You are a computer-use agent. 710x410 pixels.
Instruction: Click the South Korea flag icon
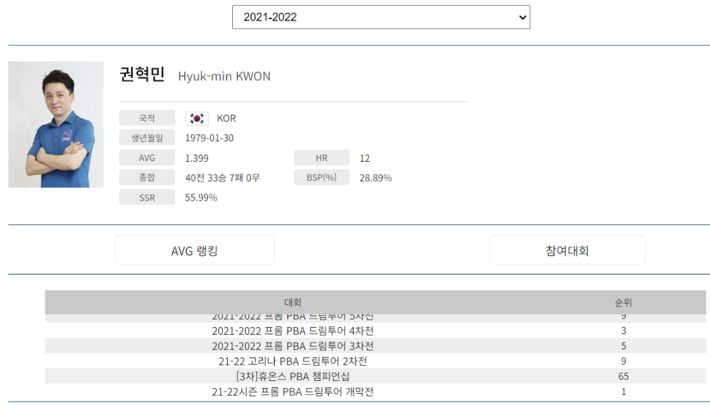tap(197, 118)
